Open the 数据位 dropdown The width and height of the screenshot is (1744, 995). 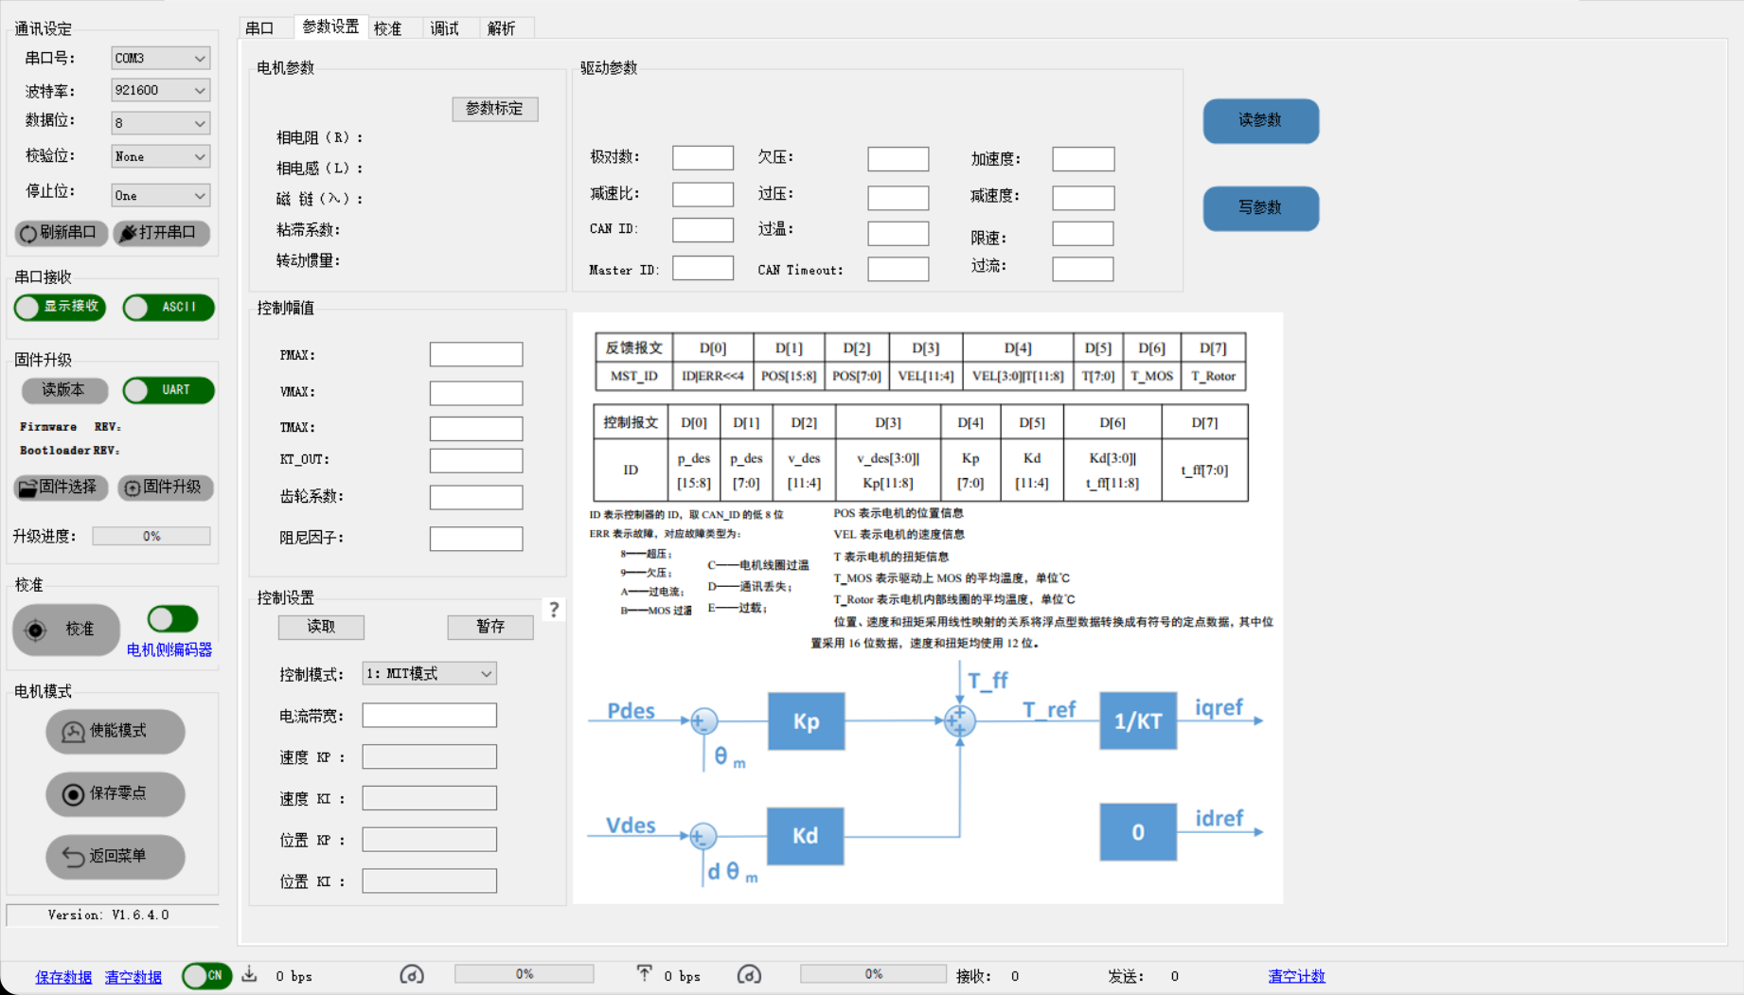[160, 123]
